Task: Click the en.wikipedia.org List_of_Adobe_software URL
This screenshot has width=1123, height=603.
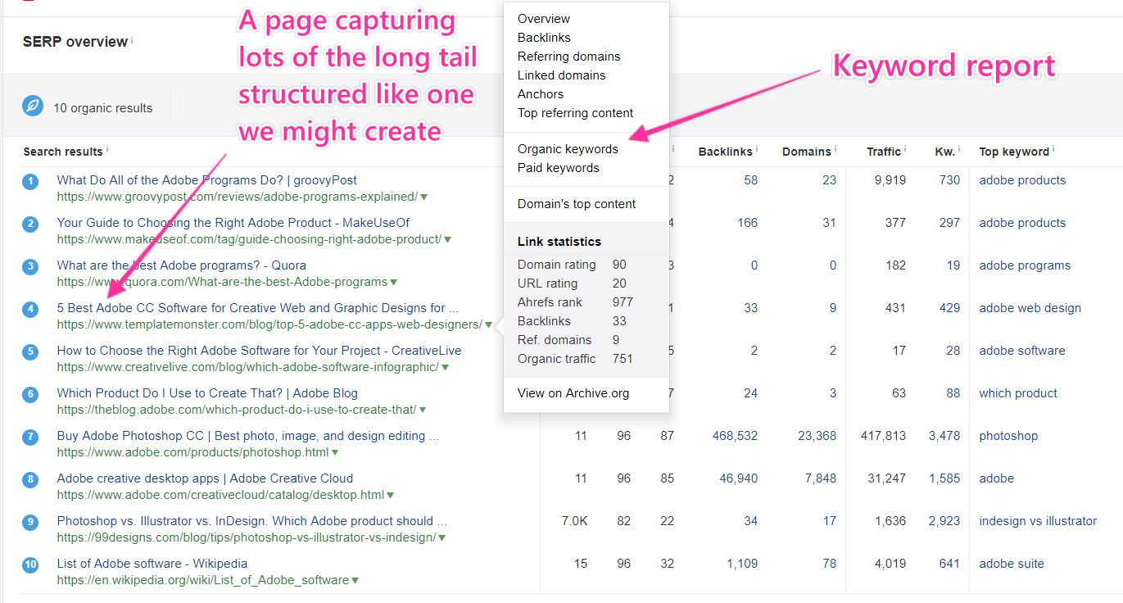Action: point(203,580)
